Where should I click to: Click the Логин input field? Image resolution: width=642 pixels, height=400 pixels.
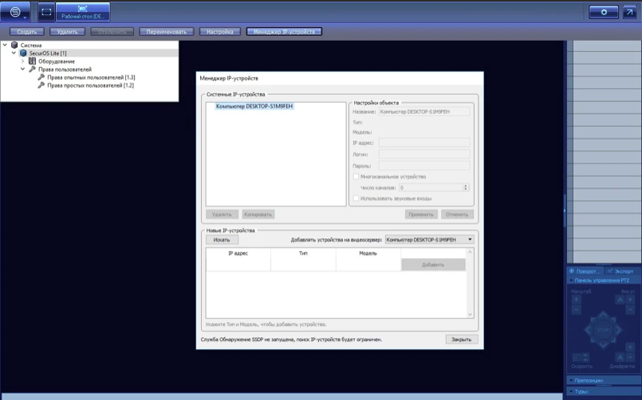click(424, 155)
